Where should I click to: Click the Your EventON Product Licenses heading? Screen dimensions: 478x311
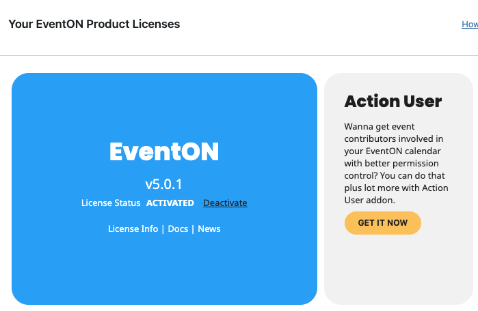click(94, 25)
